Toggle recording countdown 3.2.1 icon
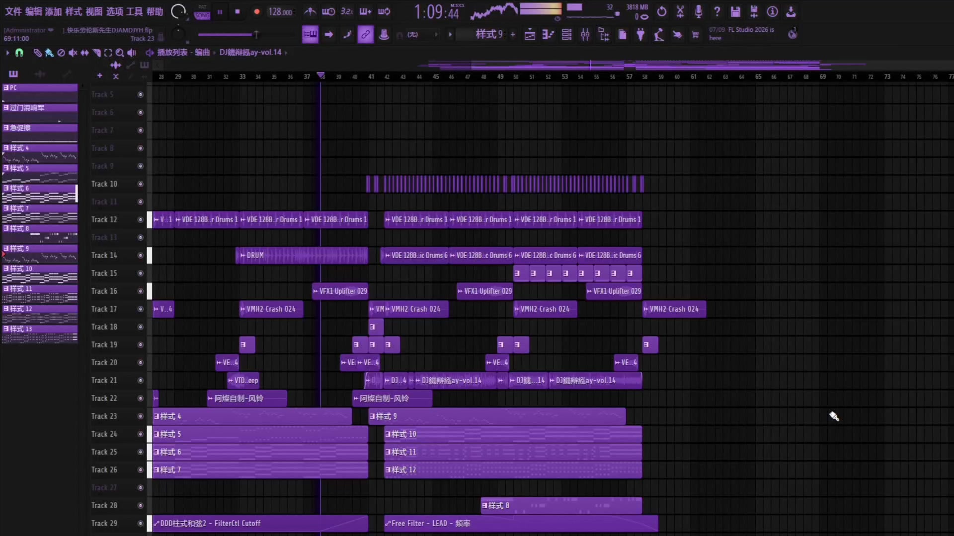Screen dimensions: 954x536 coord(347,11)
